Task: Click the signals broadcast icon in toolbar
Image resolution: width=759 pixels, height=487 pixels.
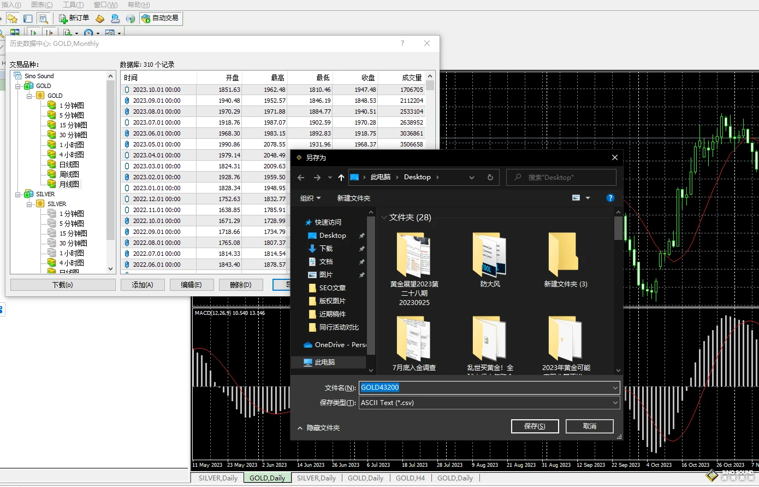Action: click(131, 19)
